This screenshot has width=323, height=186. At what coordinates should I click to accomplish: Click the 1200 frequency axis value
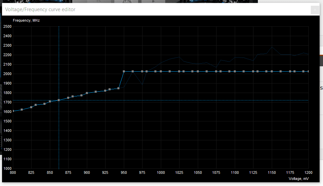(x=7, y=150)
